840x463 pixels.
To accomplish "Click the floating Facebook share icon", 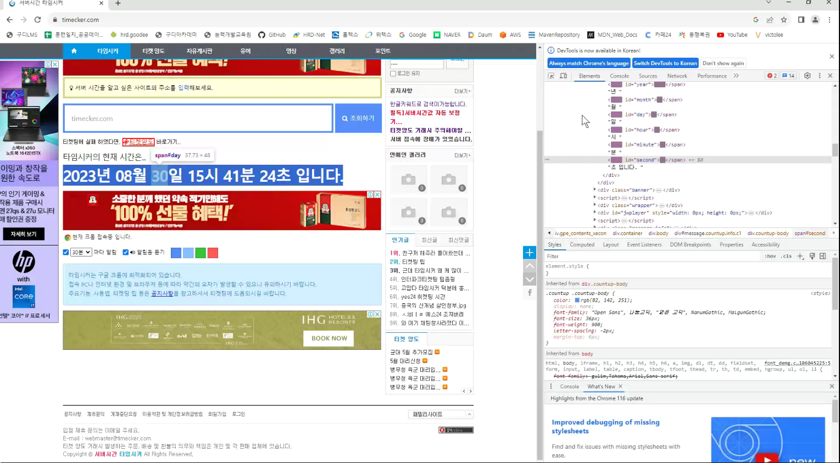I will (x=530, y=293).
